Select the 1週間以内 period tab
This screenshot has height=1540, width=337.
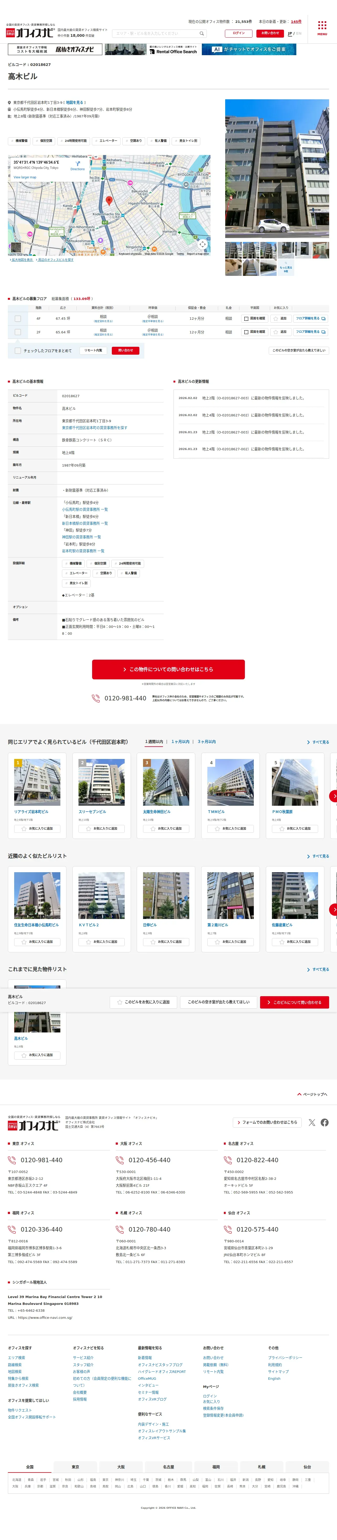154,741
